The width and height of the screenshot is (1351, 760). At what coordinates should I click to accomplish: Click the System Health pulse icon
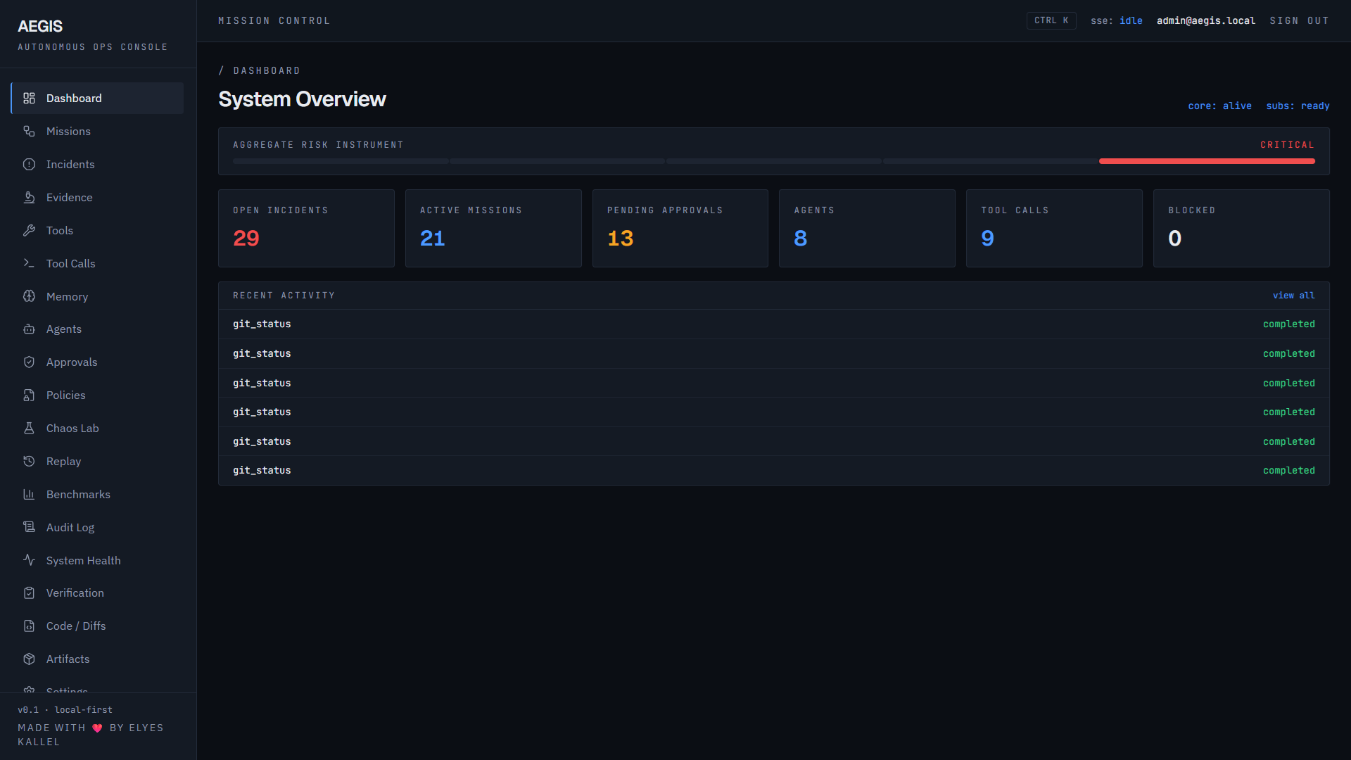[29, 560]
